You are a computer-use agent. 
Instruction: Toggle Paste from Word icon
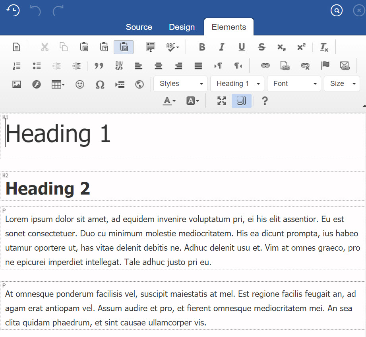[x=124, y=47]
